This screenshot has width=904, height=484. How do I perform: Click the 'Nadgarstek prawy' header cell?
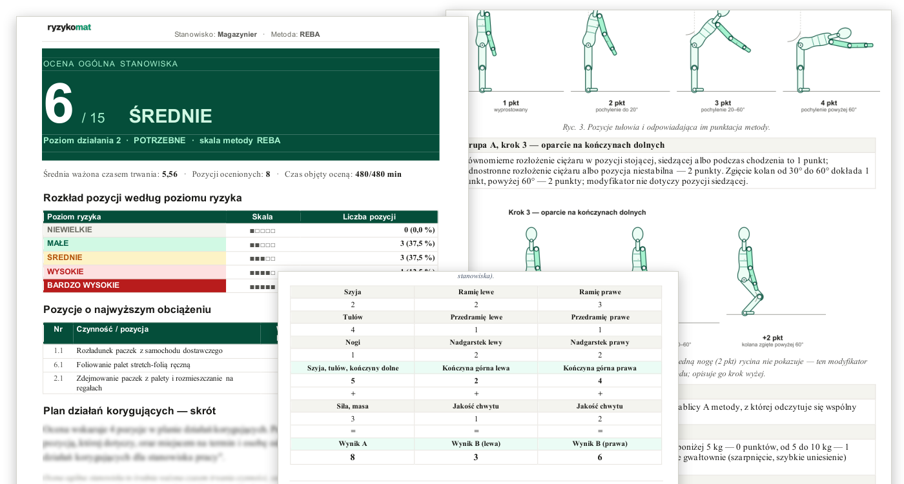pos(600,343)
